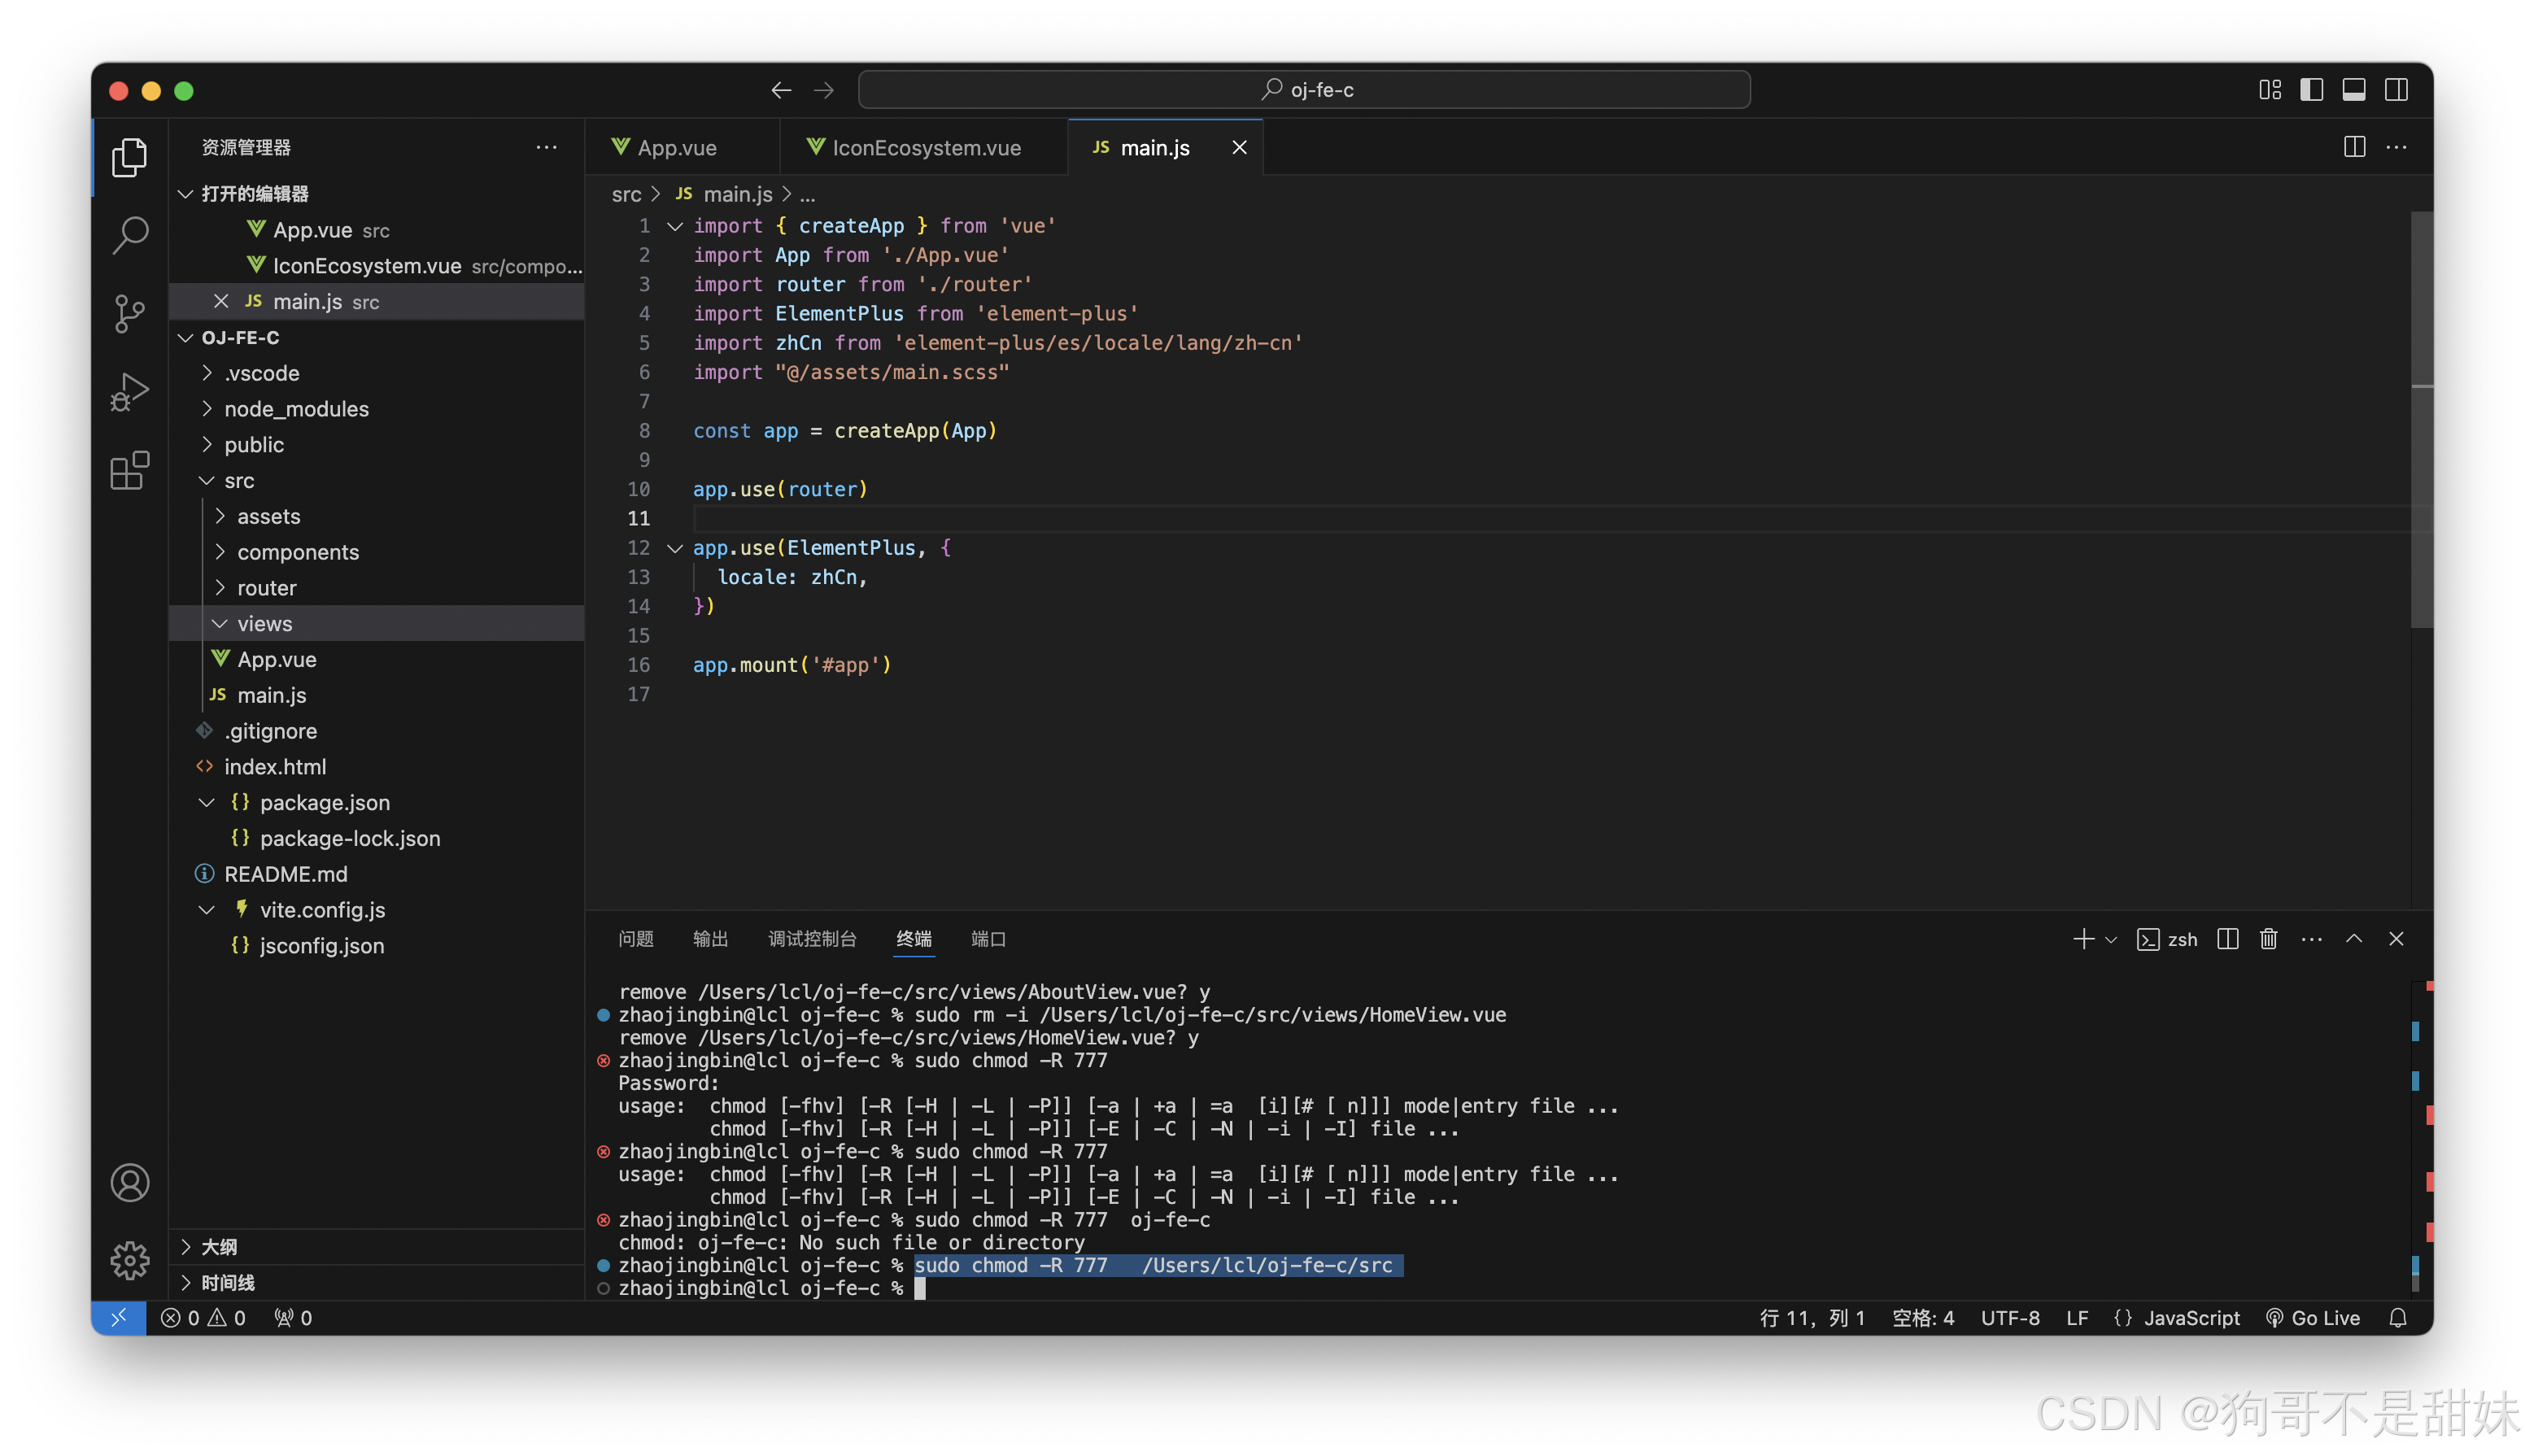Switch to the 输出 panel tab
This screenshot has height=1456, width=2525.
[710, 939]
